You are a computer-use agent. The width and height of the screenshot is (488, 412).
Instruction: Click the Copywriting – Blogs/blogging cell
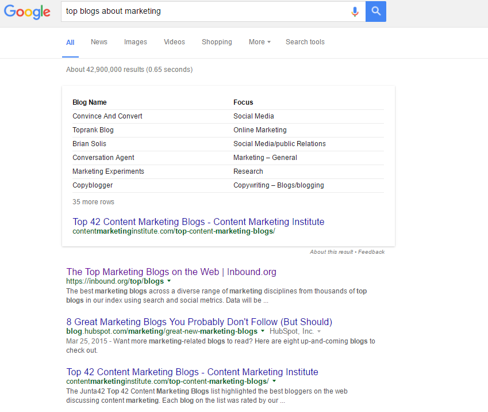279,185
